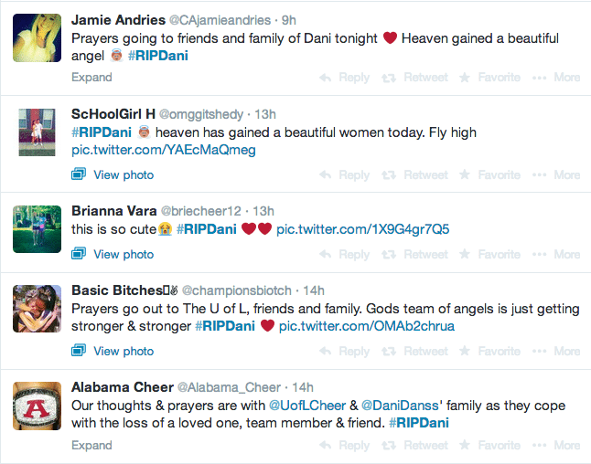This screenshot has width=591, height=464.
Task: Open Alabama Cheer's profile picture
Action: click(37, 406)
